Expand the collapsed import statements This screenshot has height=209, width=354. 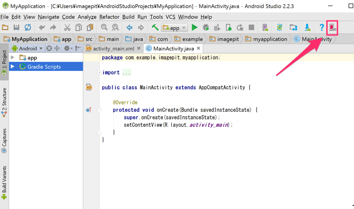pyautogui.click(x=99, y=72)
